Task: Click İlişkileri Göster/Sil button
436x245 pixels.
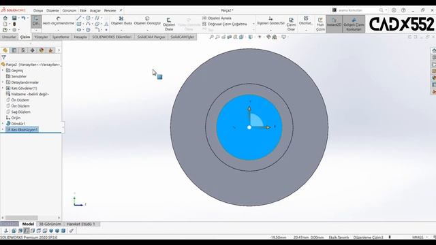Action: [x=271, y=21]
